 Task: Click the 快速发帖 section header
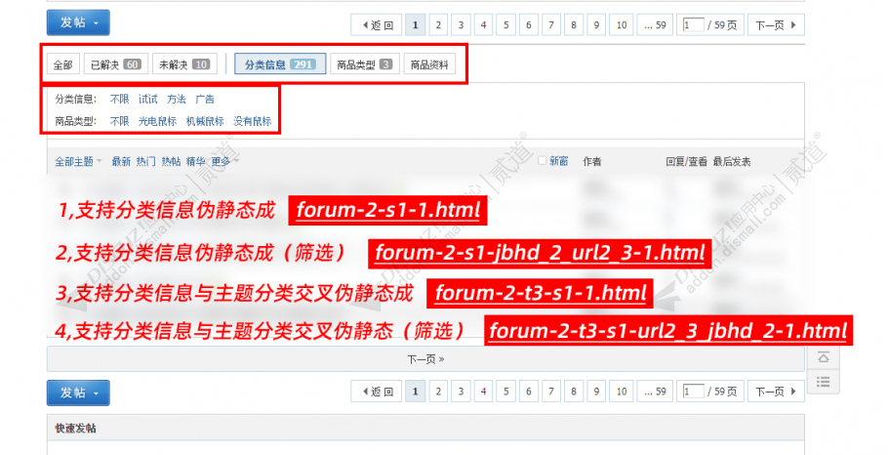[x=425, y=428]
